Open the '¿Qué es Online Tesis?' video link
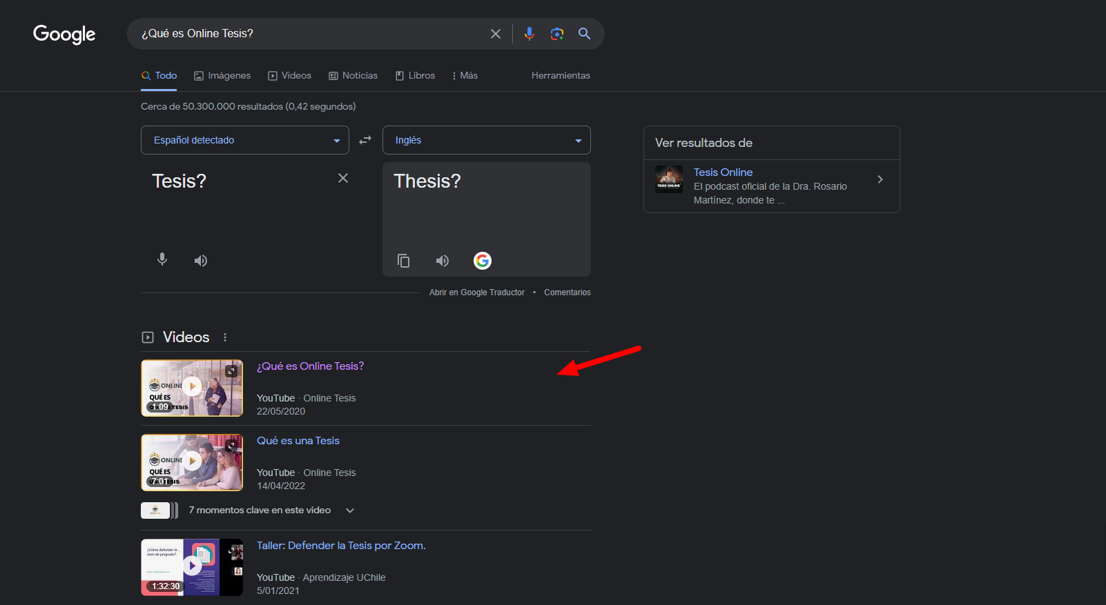Image resolution: width=1106 pixels, height=605 pixels. [310, 366]
